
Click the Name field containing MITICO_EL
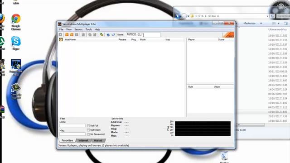click(x=143, y=34)
